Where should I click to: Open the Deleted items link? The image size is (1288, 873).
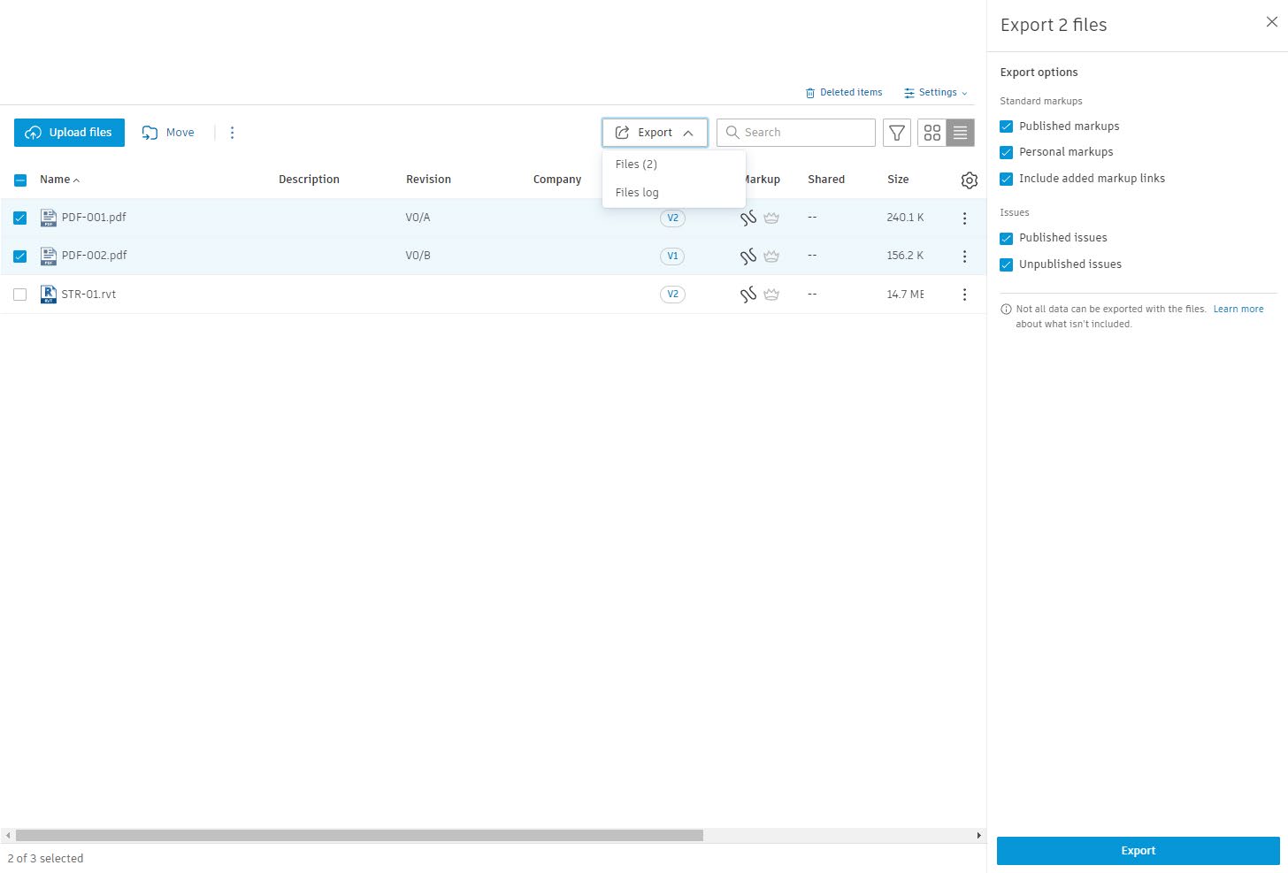click(844, 93)
